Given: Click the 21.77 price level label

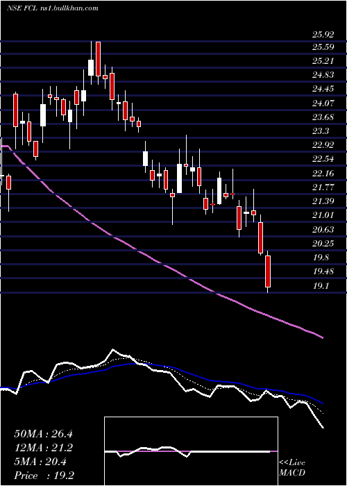Looking at the screenshot, I should (323, 187).
